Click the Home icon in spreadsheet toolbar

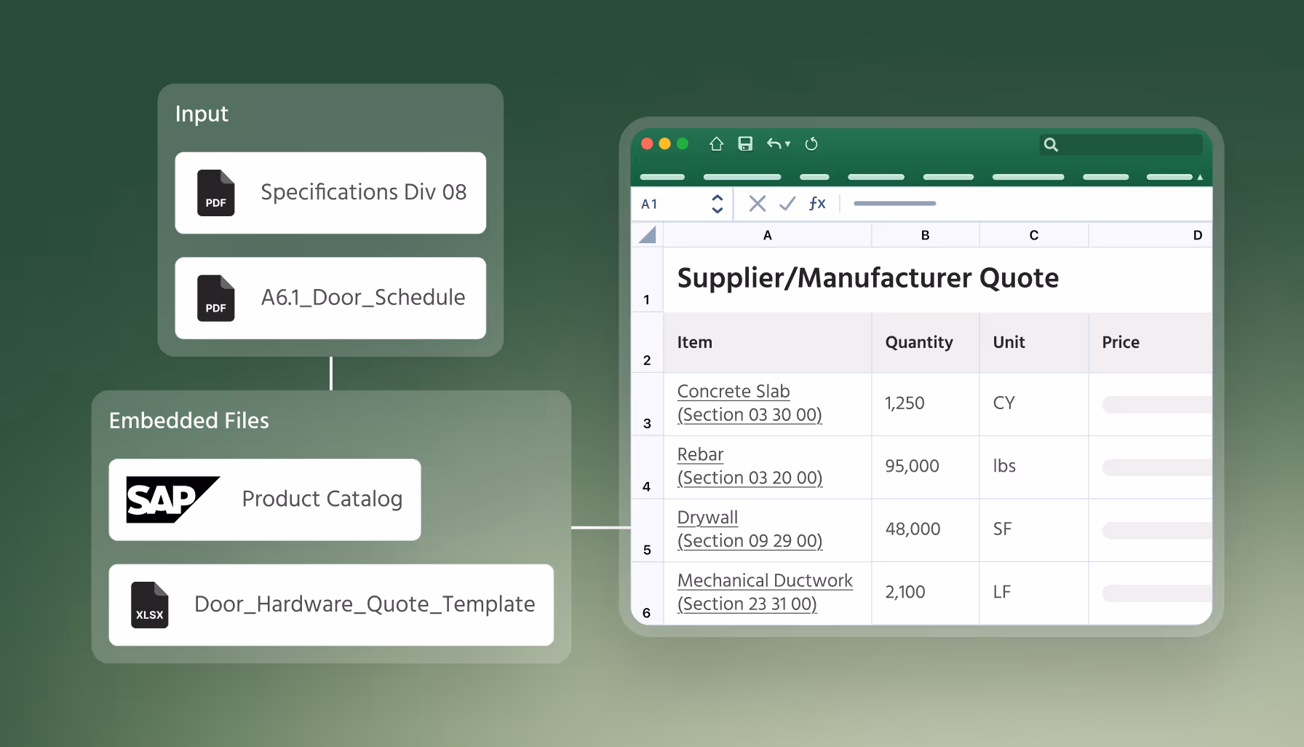[x=716, y=143]
